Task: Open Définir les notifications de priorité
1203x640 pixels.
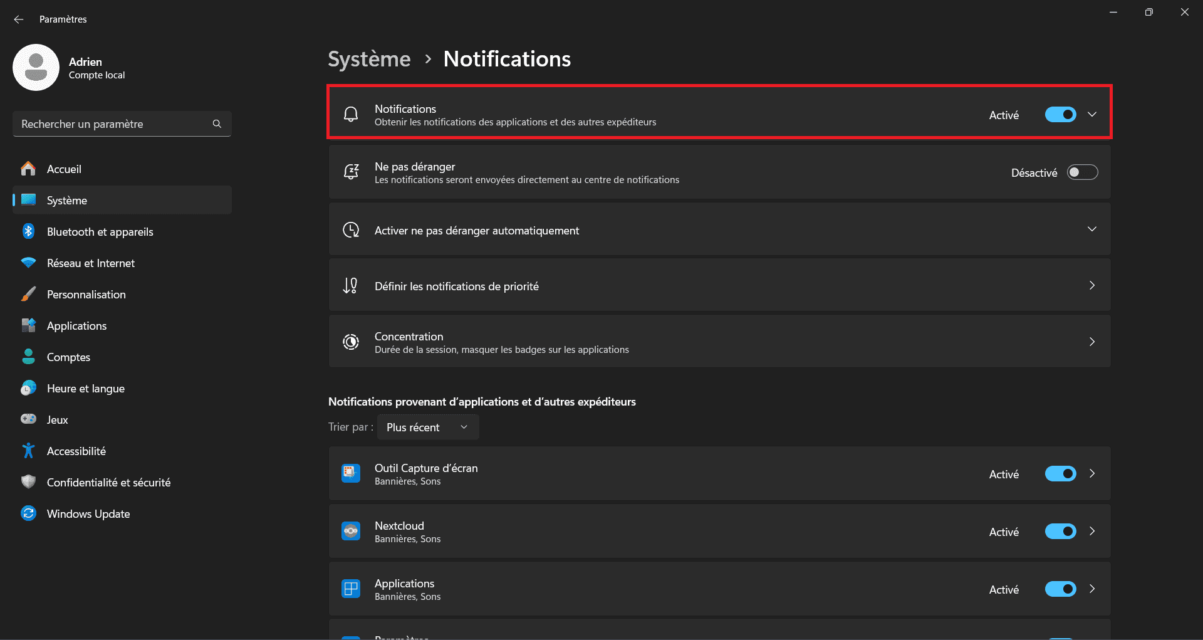Action: coord(719,285)
